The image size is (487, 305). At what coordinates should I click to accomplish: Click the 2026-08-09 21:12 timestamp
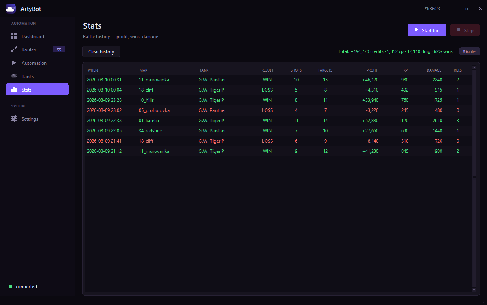(x=104, y=151)
